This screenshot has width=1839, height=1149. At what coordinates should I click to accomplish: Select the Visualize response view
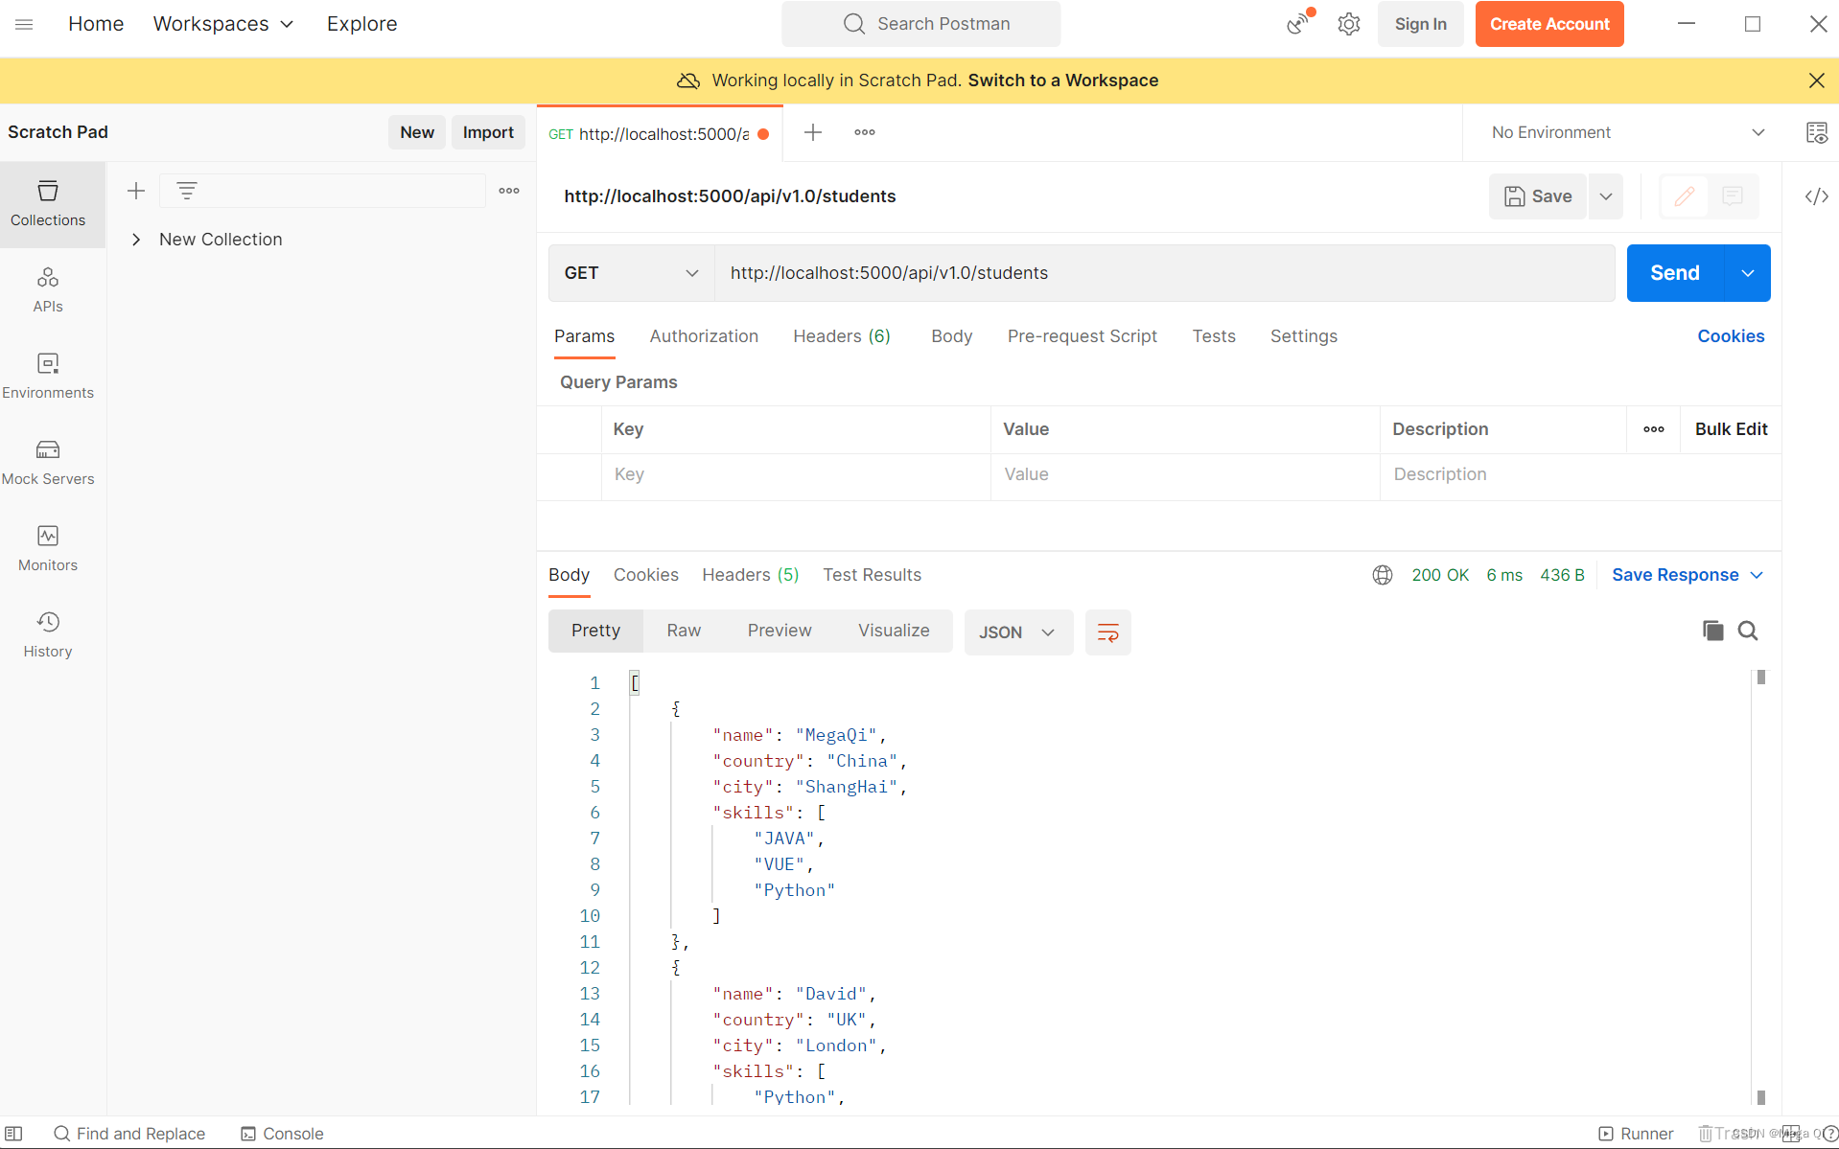pos(894,631)
